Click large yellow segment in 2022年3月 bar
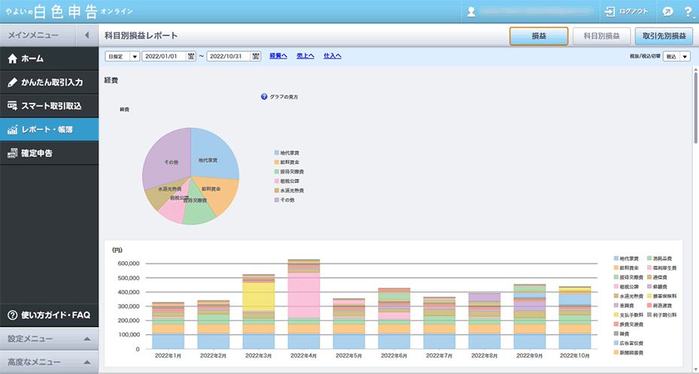The width and height of the screenshot is (699, 374). (258, 297)
